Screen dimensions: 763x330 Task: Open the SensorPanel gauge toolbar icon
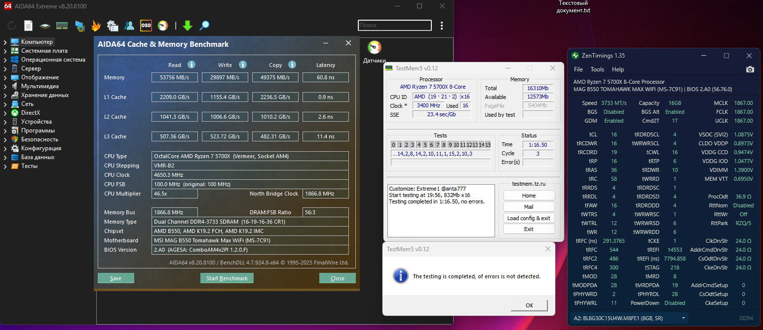pos(163,26)
